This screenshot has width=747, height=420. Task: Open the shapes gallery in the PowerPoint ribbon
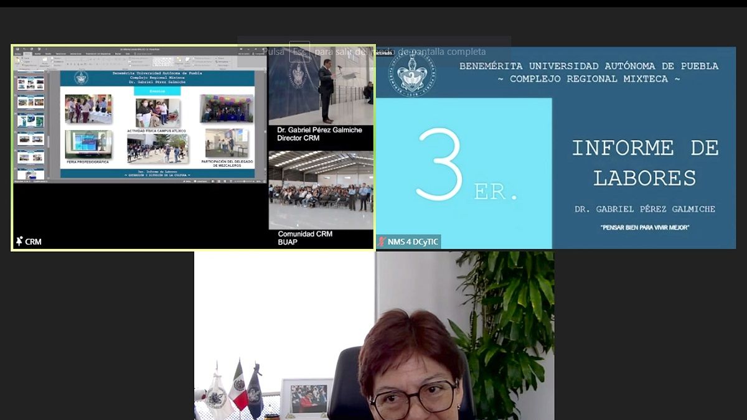point(163,62)
